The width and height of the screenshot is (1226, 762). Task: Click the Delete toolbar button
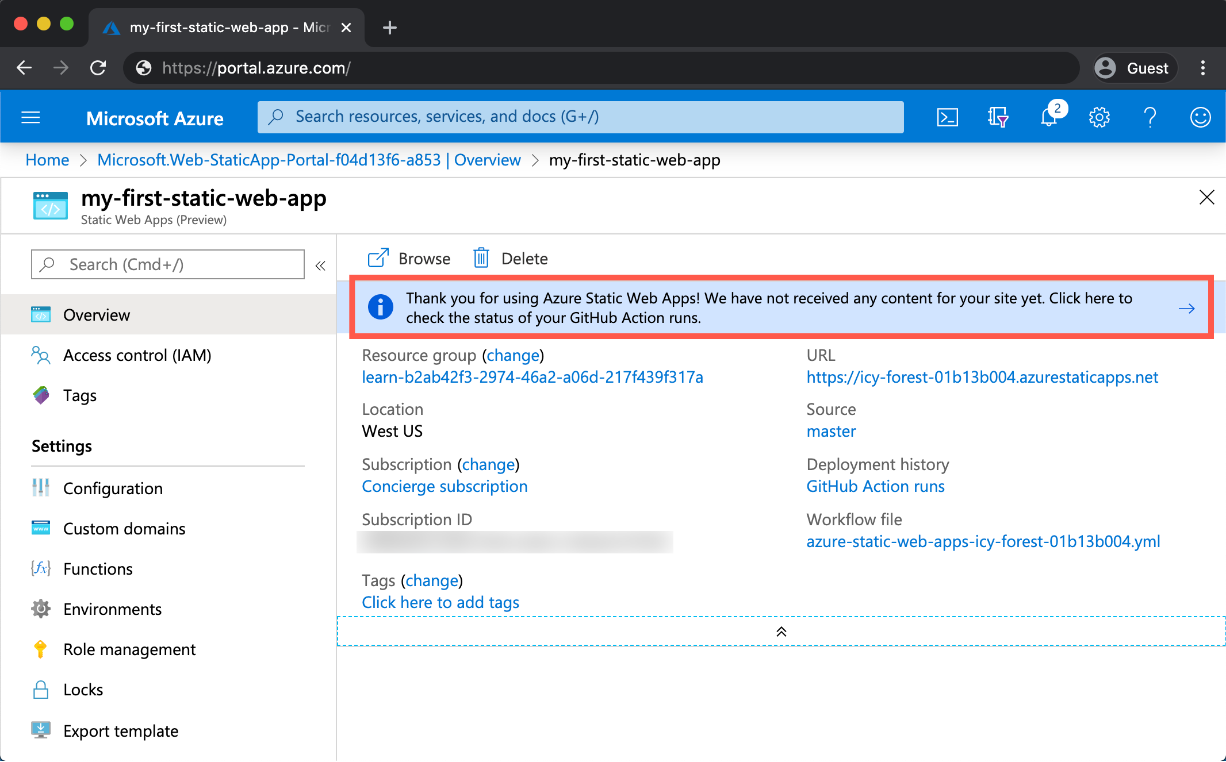coord(510,259)
